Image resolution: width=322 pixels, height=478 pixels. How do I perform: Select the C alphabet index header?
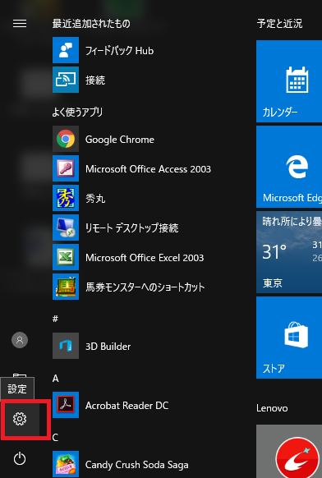click(55, 438)
